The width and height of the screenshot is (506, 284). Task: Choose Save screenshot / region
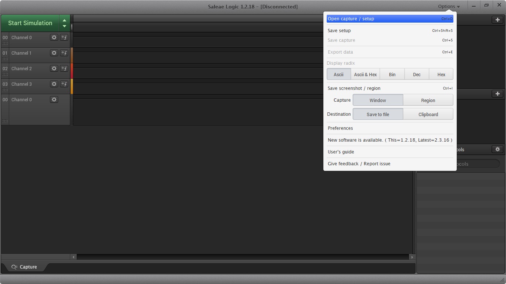[x=390, y=88]
